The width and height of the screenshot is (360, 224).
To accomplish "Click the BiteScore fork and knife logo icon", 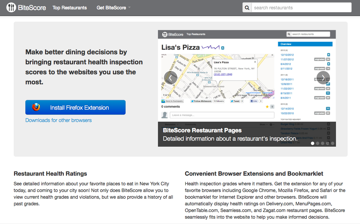I will (x=11, y=7).
